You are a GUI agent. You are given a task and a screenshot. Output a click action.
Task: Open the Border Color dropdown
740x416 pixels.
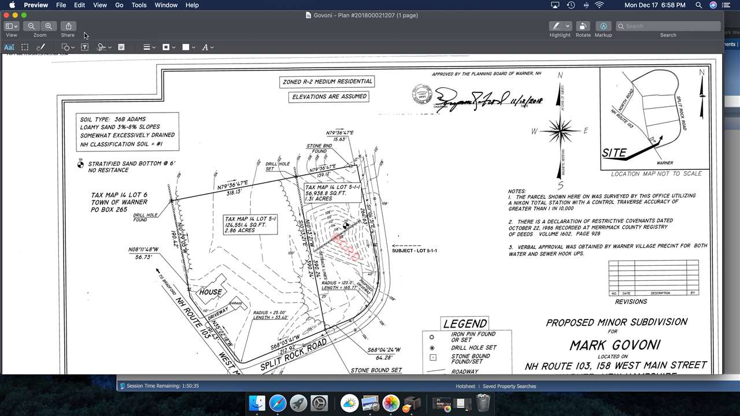point(168,47)
